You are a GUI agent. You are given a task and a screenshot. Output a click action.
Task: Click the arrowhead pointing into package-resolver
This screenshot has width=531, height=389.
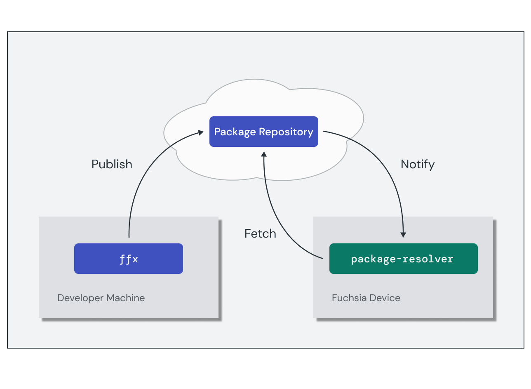(403, 235)
